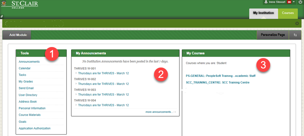Viewport: 304px width, 136px height.
Task: Open THRIVES W-001 Thursdays announcement
Action: pos(103,73)
